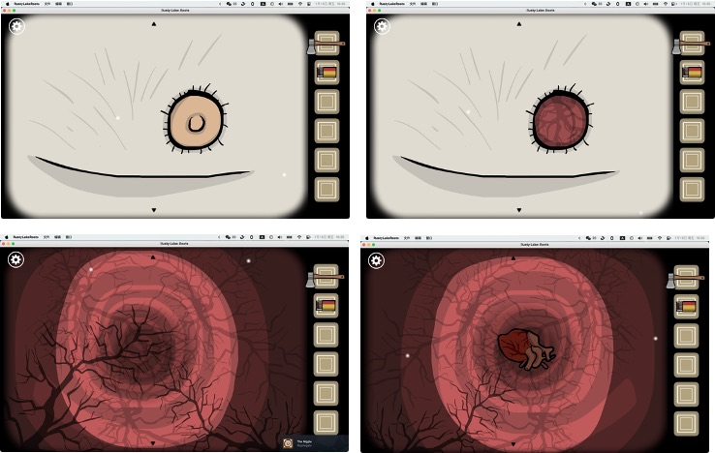Open Rusty Lake Roots menu in heart scene window
The width and height of the screenshot is (715, 453).
pyautogui.click(x=387, y=238)
